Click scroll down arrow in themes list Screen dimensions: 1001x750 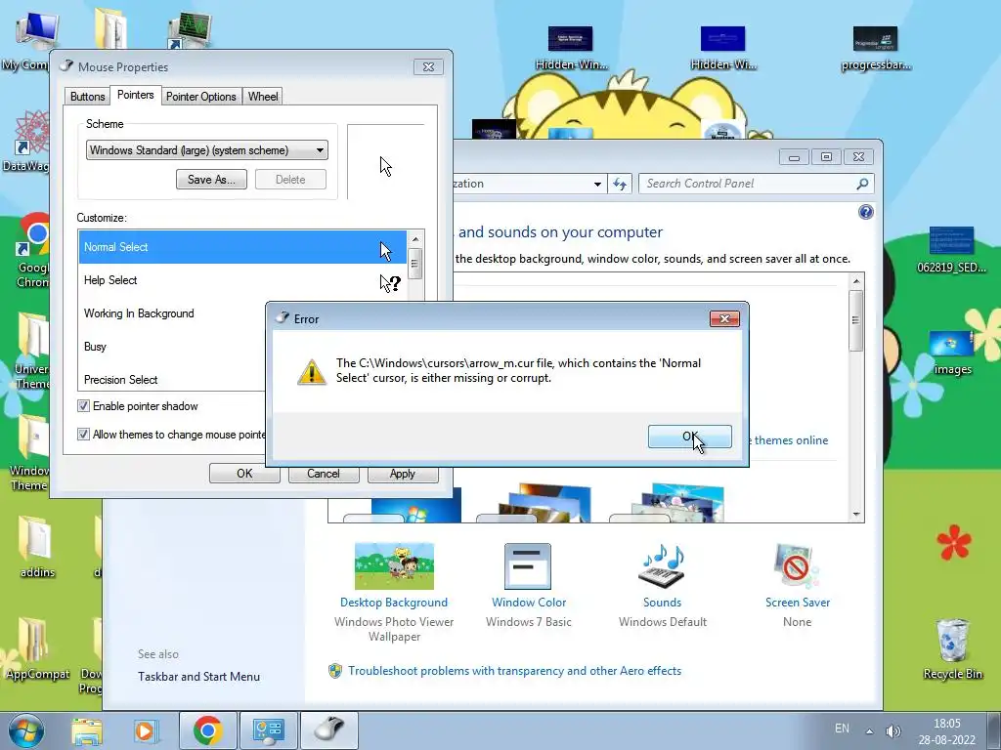click(856, 514)
